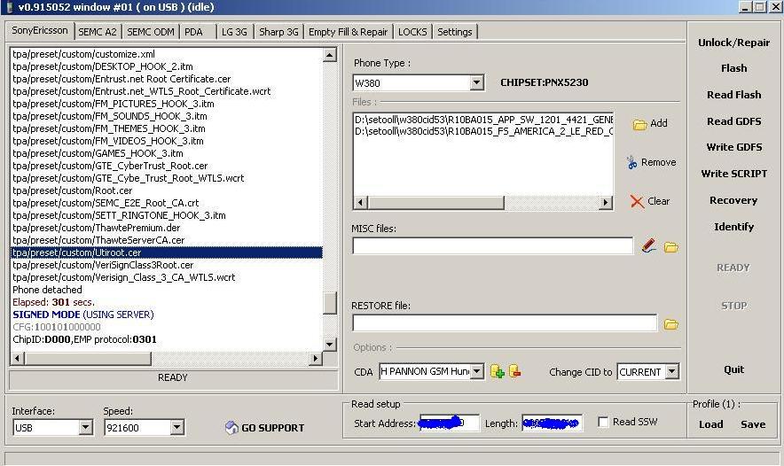Click the RESTORE file input field
Image resolution: width=784 pixels, height=466 pixels.
(505, 323)
